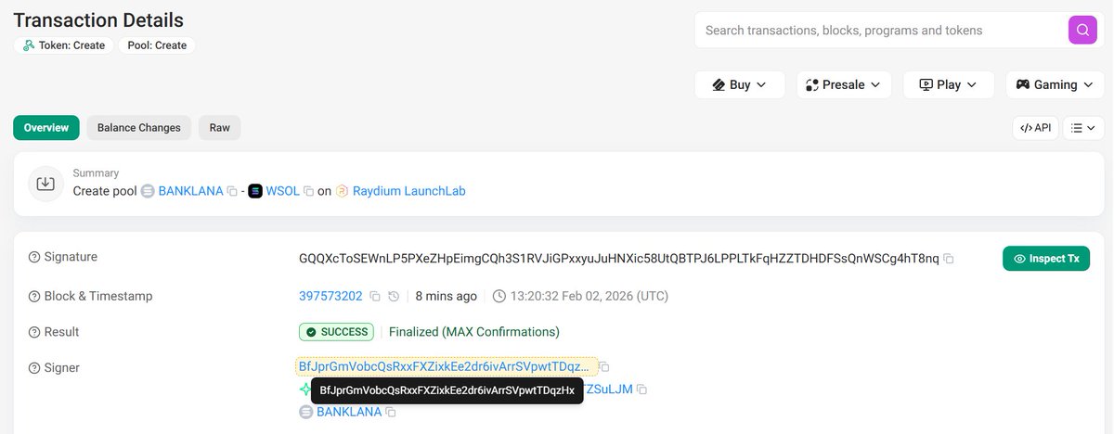Viewport: 1114px width, 434px height.
Task: Click the BANKLANA token icon in Summary
Action: tap(147, 191)
